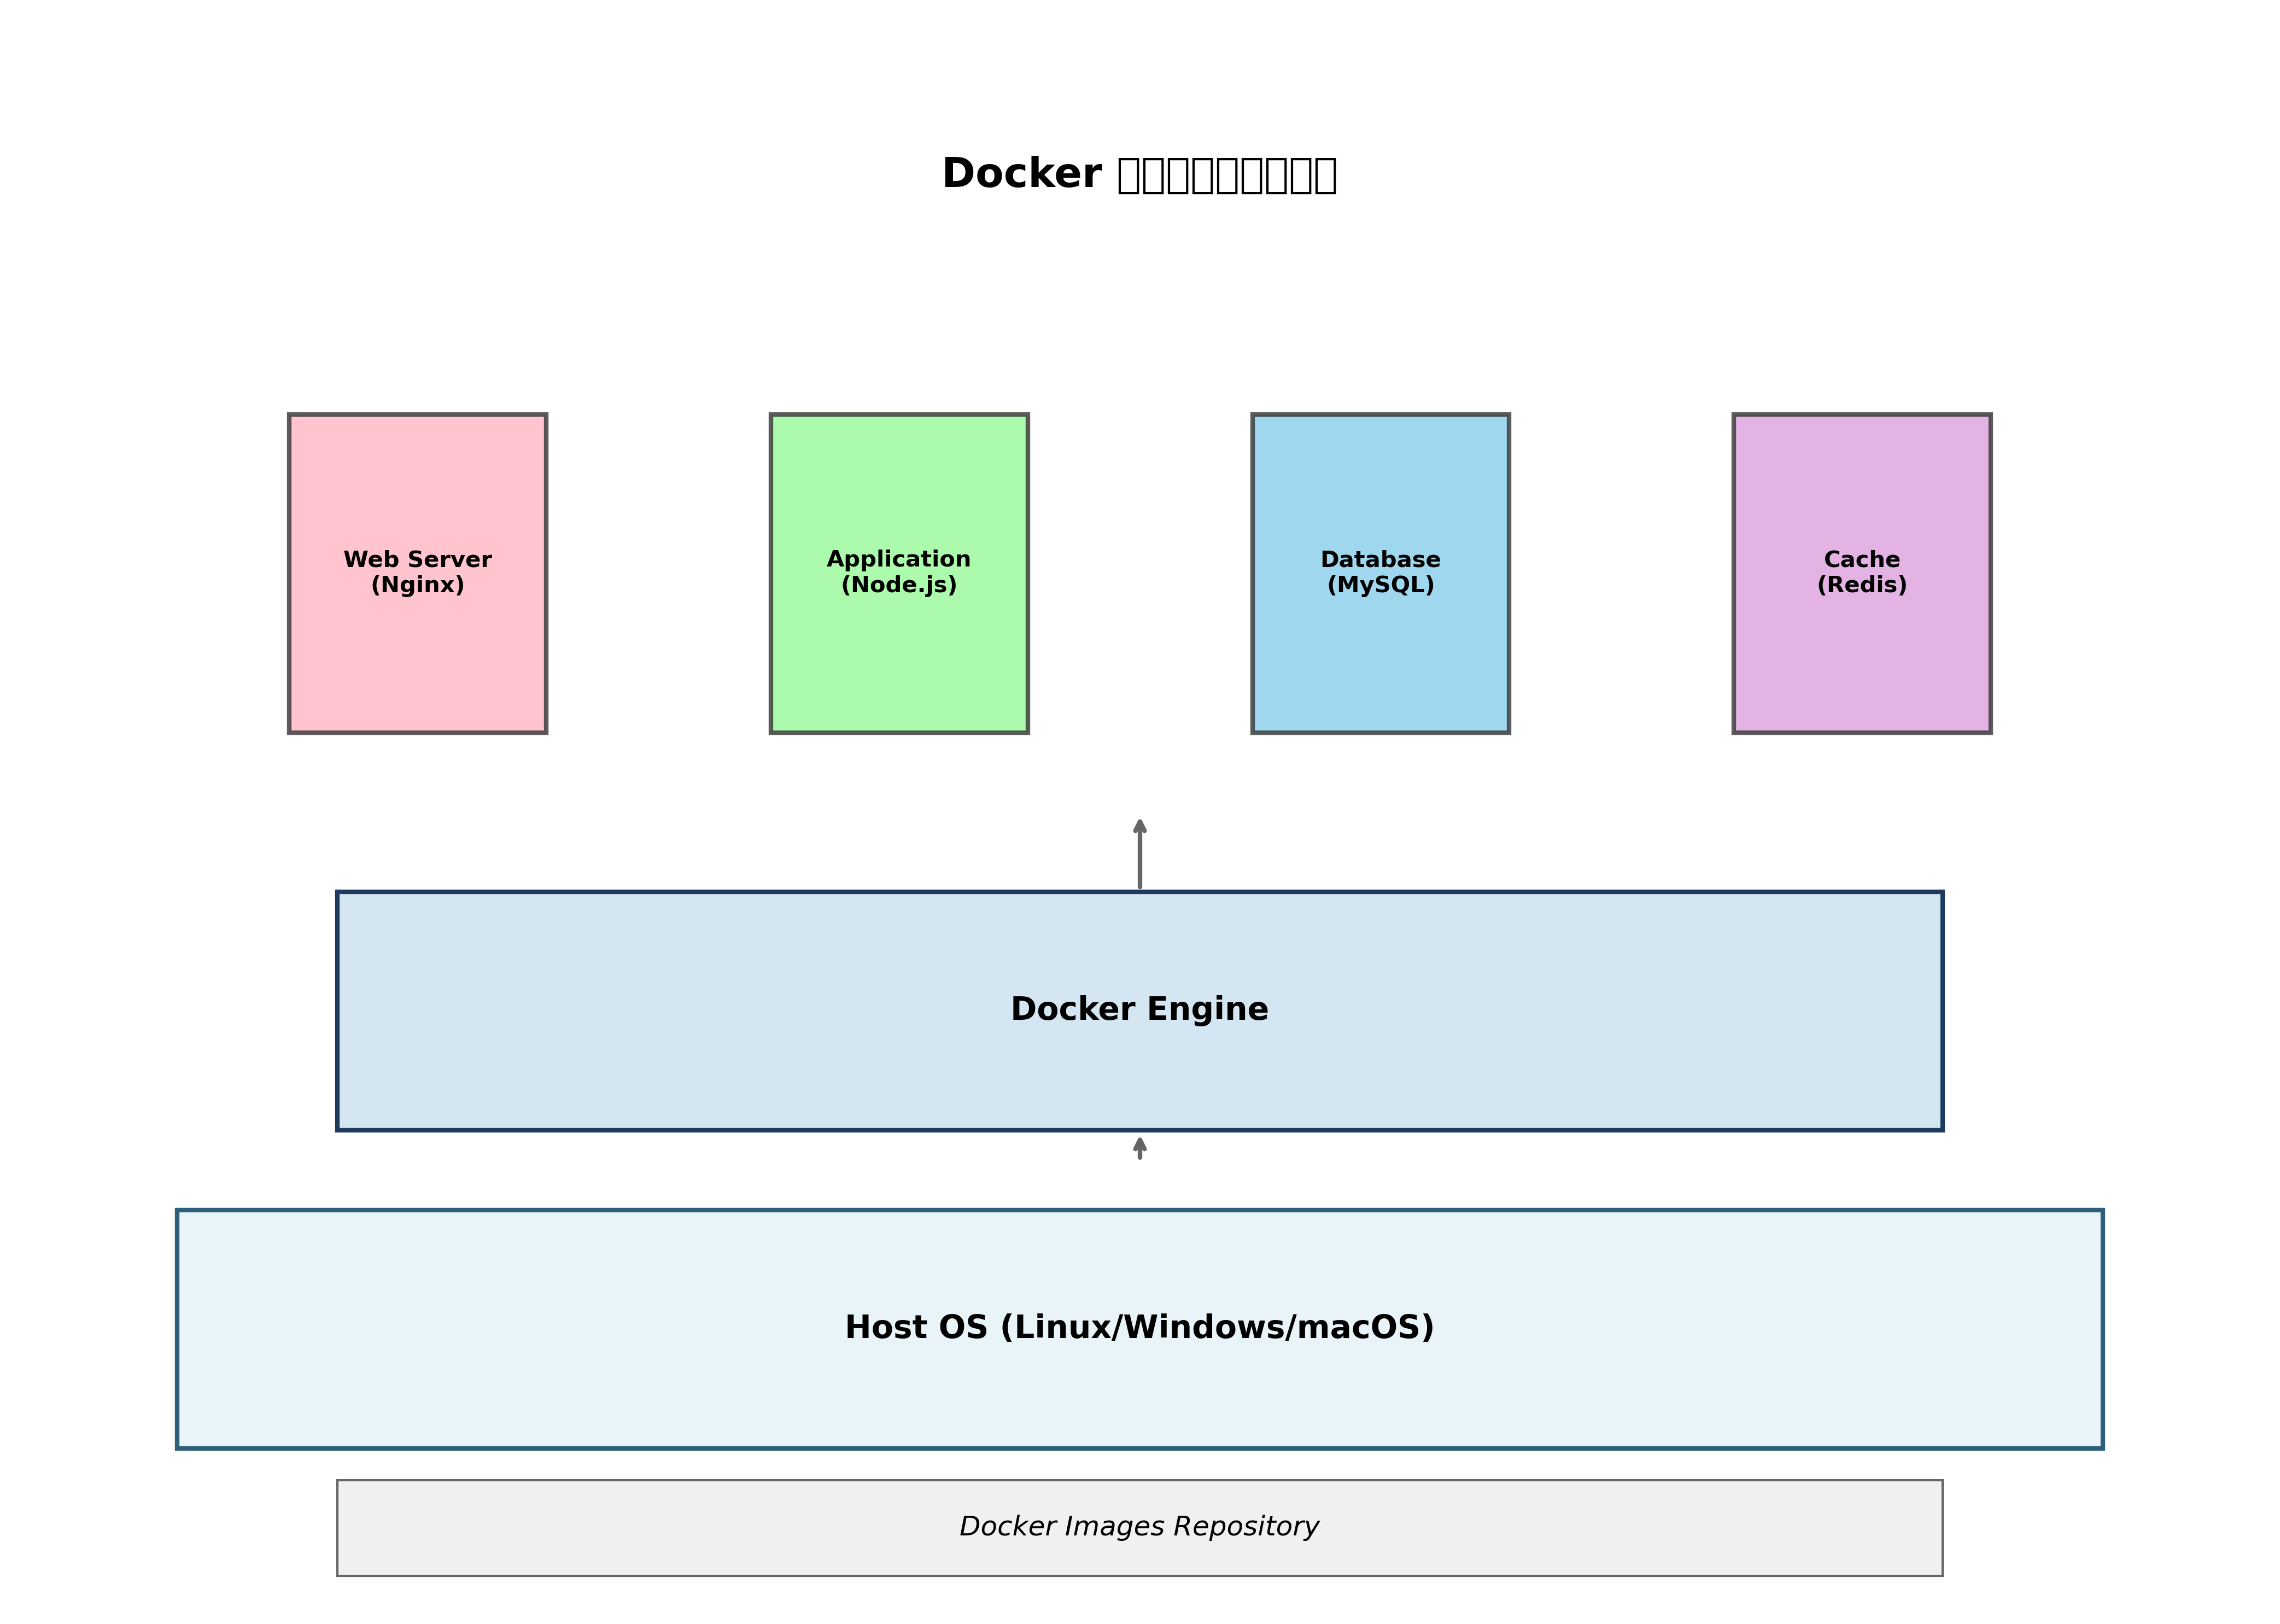
Task: Select the Host OS (Linux/Windows/macOS) block
Action: (x=1139, y=1329)
